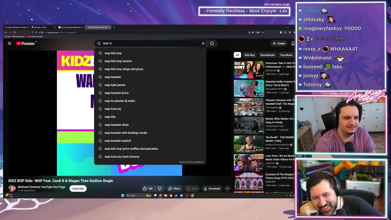
Task: Open 'Evolution Of The Muppet Show Theme' title
Action: (x=280, y=176)
